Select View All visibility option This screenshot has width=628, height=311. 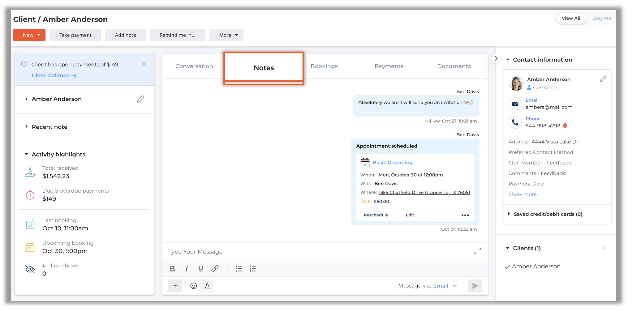[570, 18]
